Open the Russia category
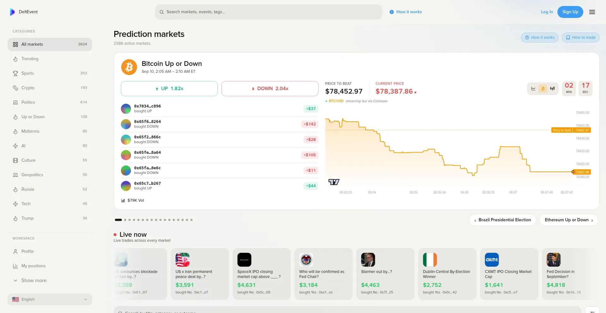Screen dimensions: 606x313 (x=50, y=189)
